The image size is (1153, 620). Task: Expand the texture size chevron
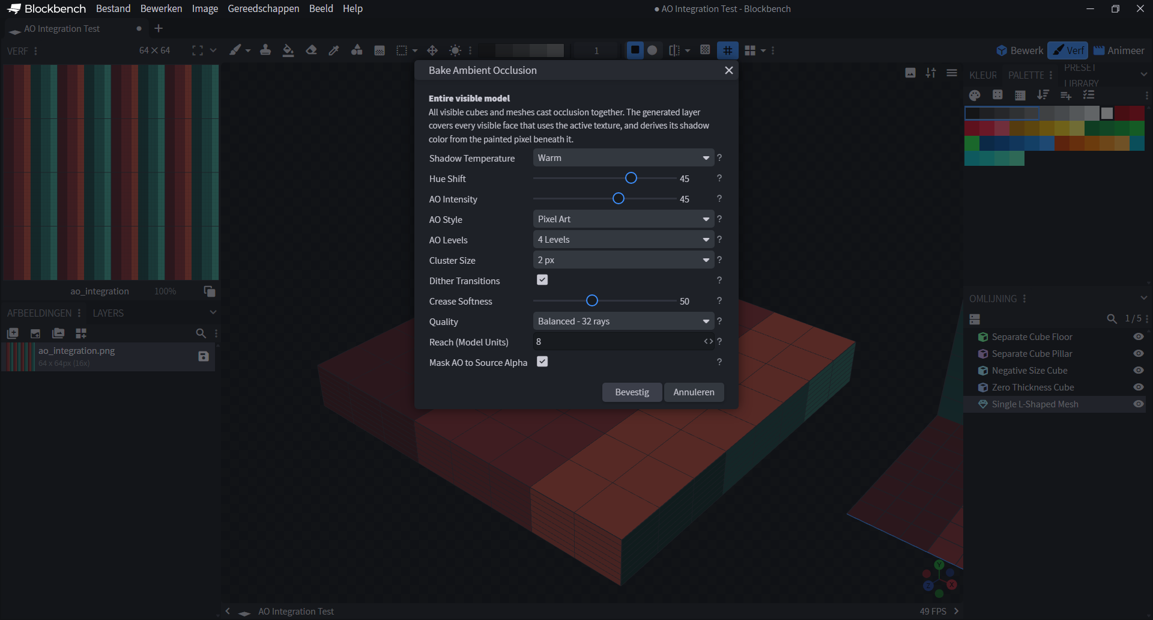(x=213, y=50)
